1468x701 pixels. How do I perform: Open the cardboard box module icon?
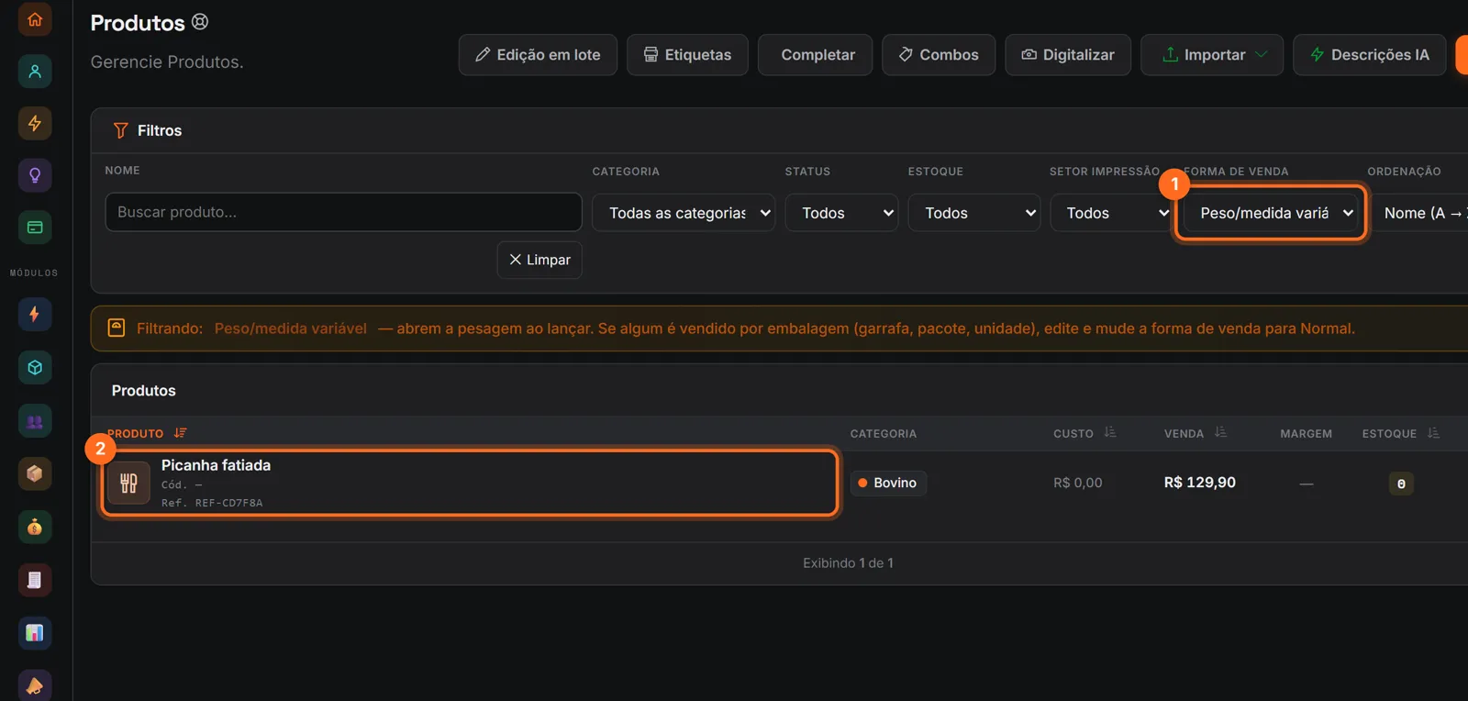[x=35, y=473]
